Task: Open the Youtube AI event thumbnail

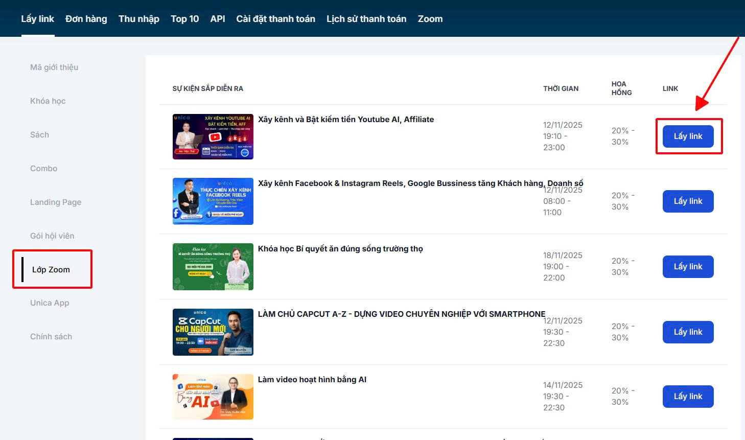Action: (213, 136)
